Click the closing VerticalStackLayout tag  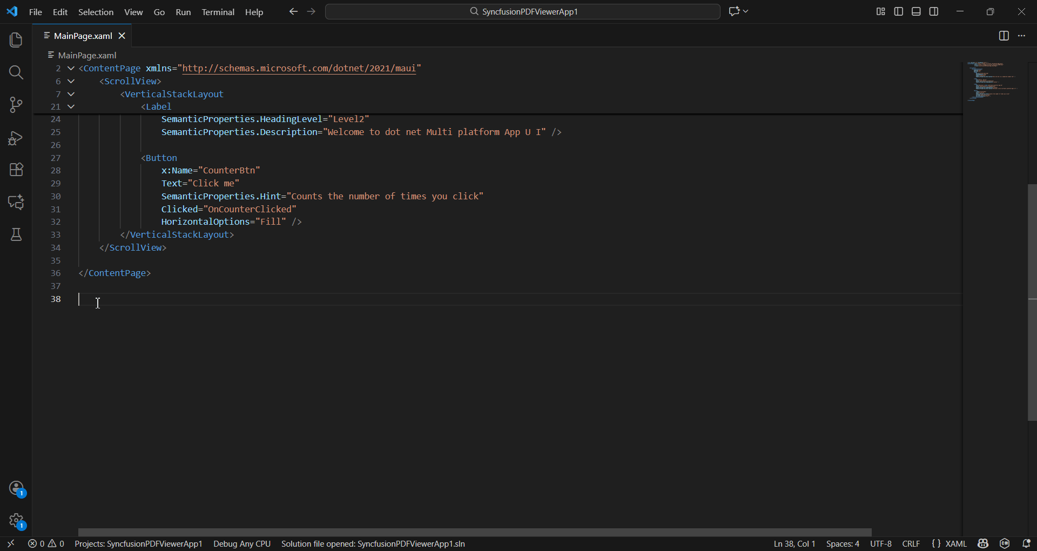coord(177,234)
